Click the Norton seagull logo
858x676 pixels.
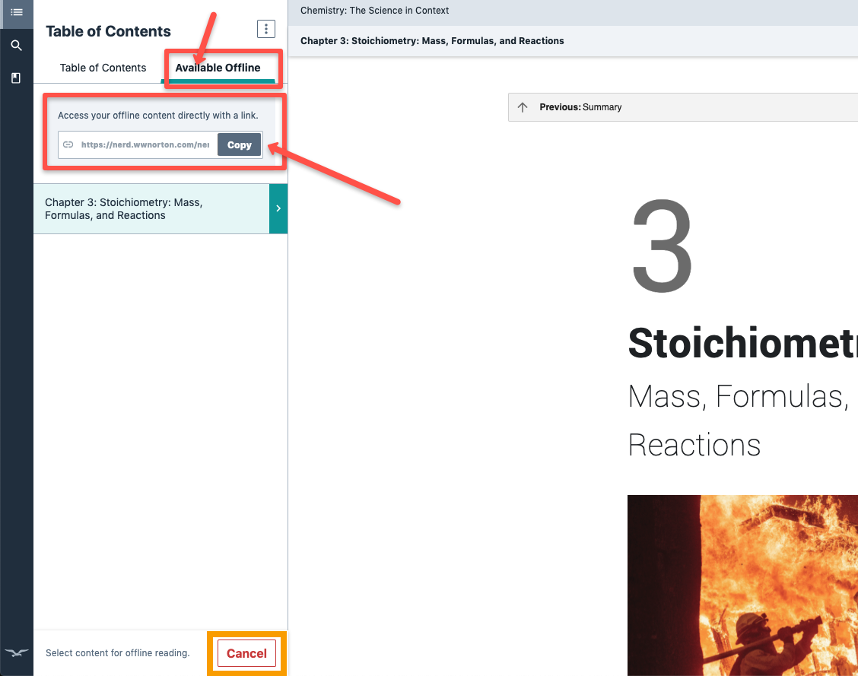coord(17,652)
